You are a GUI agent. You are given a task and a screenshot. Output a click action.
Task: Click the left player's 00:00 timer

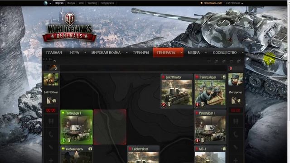click(x=51, y=110)
